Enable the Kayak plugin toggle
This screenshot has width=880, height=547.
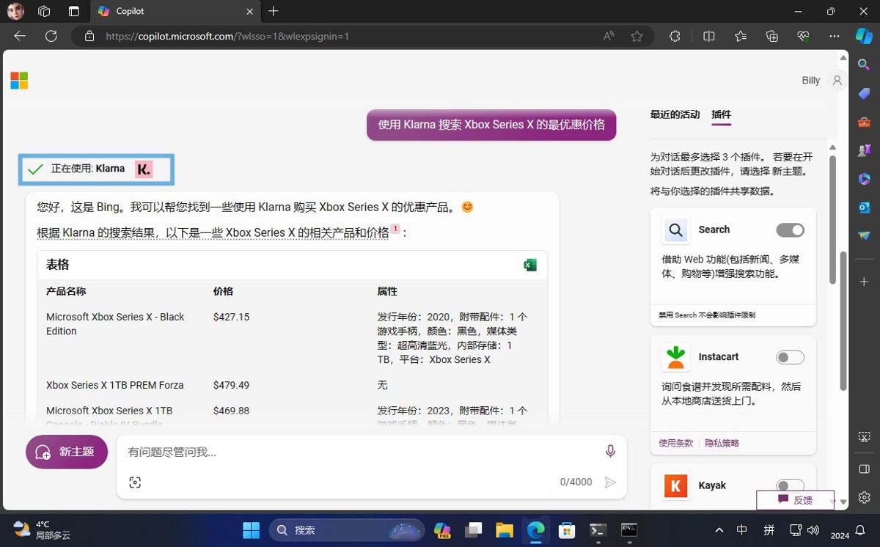point(790,485)
